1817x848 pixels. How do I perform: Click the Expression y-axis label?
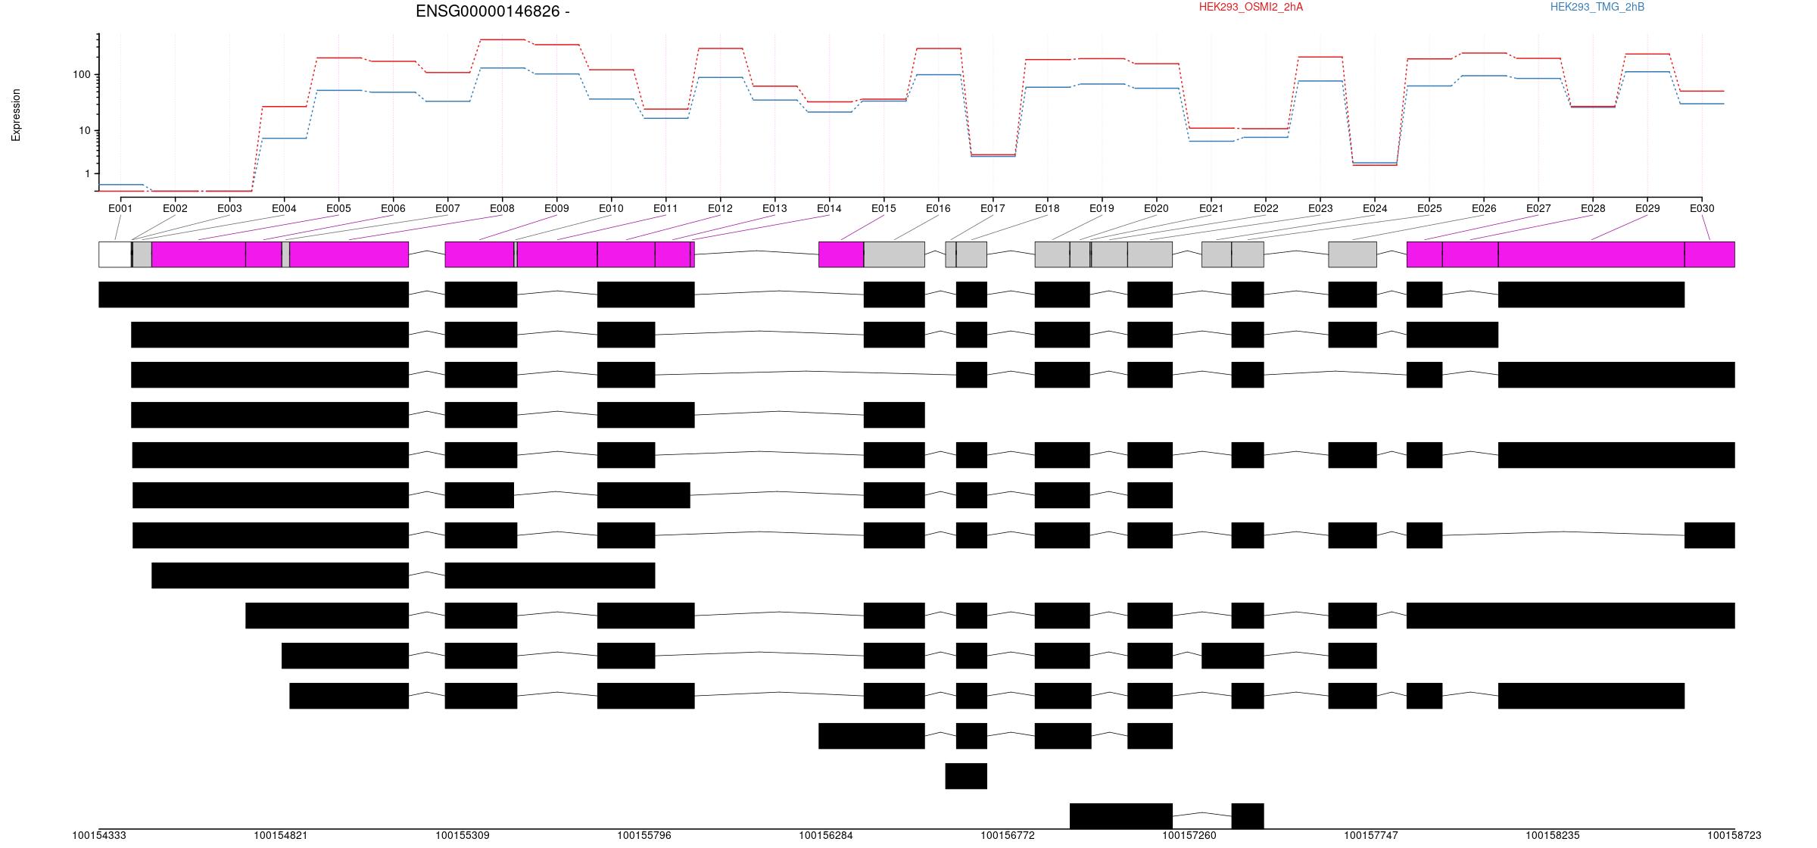tap(16, 115)
